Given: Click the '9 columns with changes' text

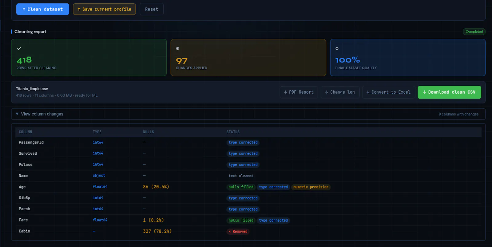Looking at the screenshot, I should click(458, 114).
